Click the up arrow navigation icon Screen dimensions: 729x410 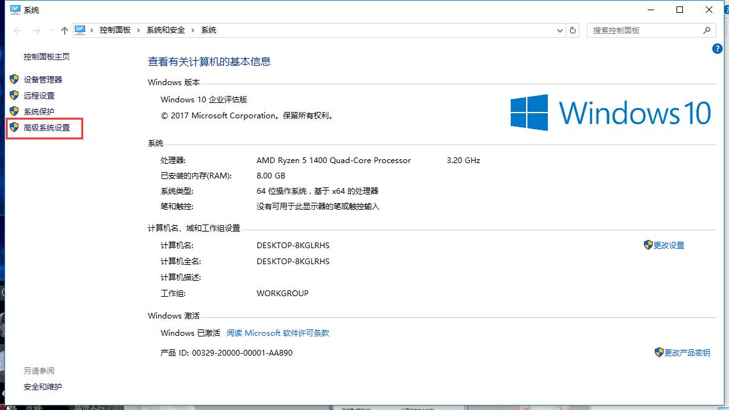coord(64,30)
